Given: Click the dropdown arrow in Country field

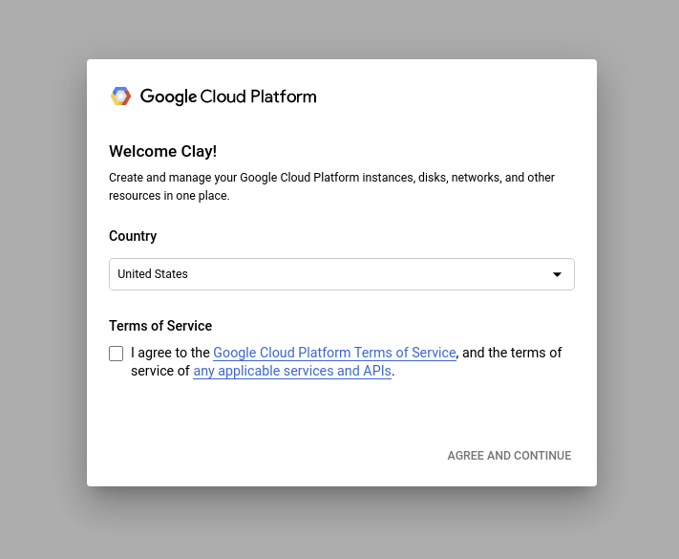Looking at the screenshot, I should [x=557, y=274].
